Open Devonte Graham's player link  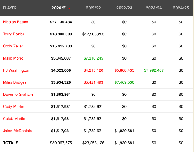(18, 94)
